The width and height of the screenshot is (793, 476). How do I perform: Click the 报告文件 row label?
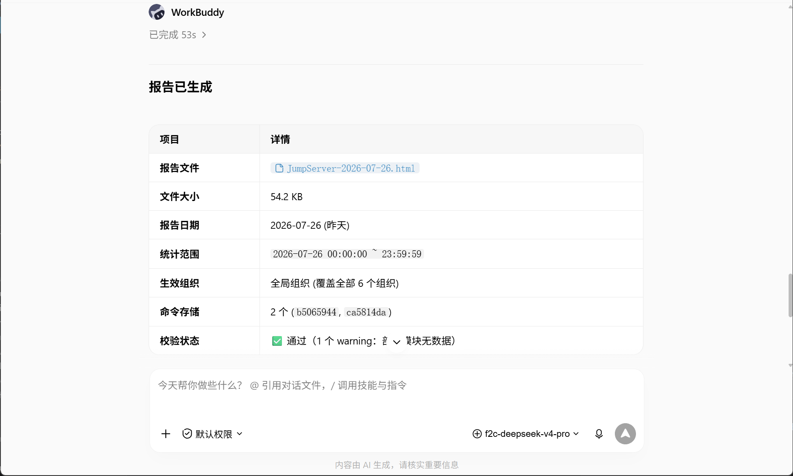(179, 168)
